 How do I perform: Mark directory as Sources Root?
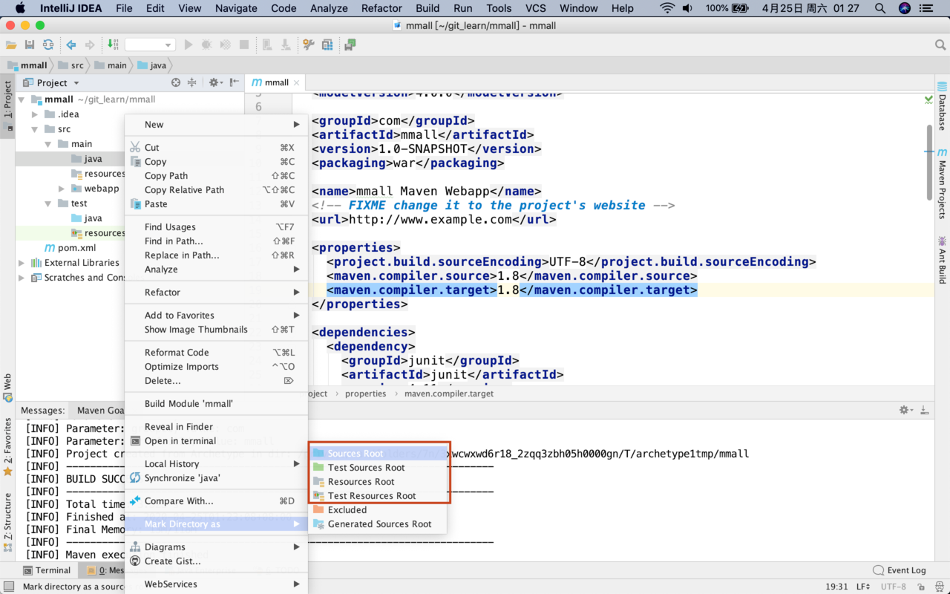[379, 453]
